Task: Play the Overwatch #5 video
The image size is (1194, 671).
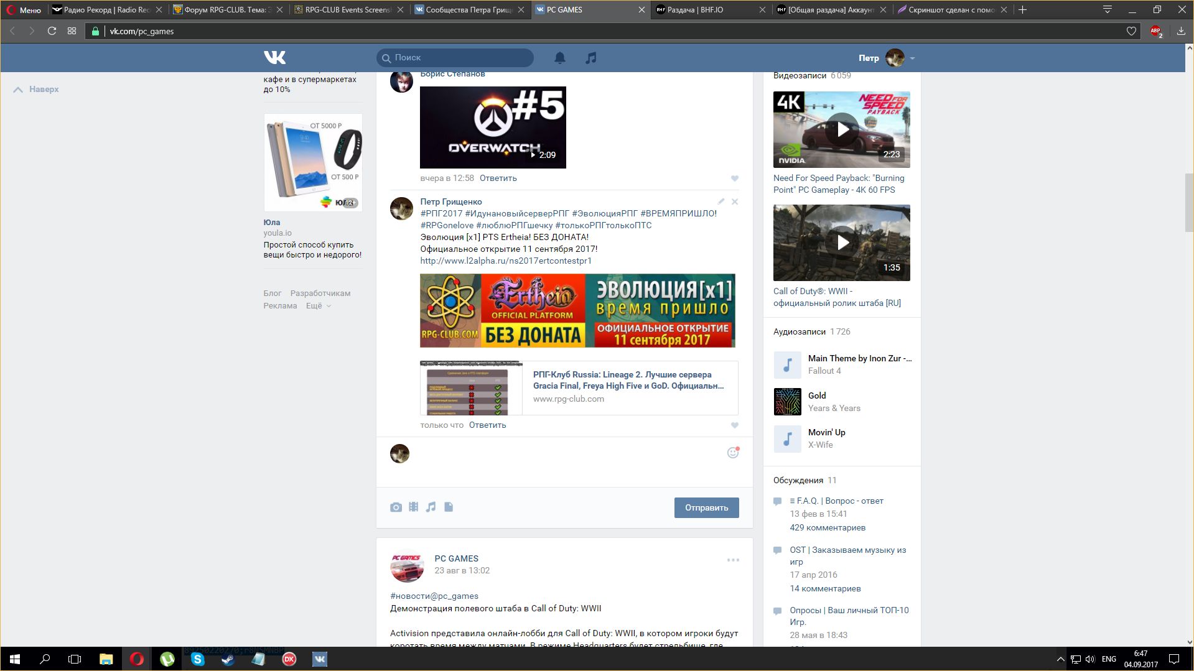Action: click(x=493, y=127)
